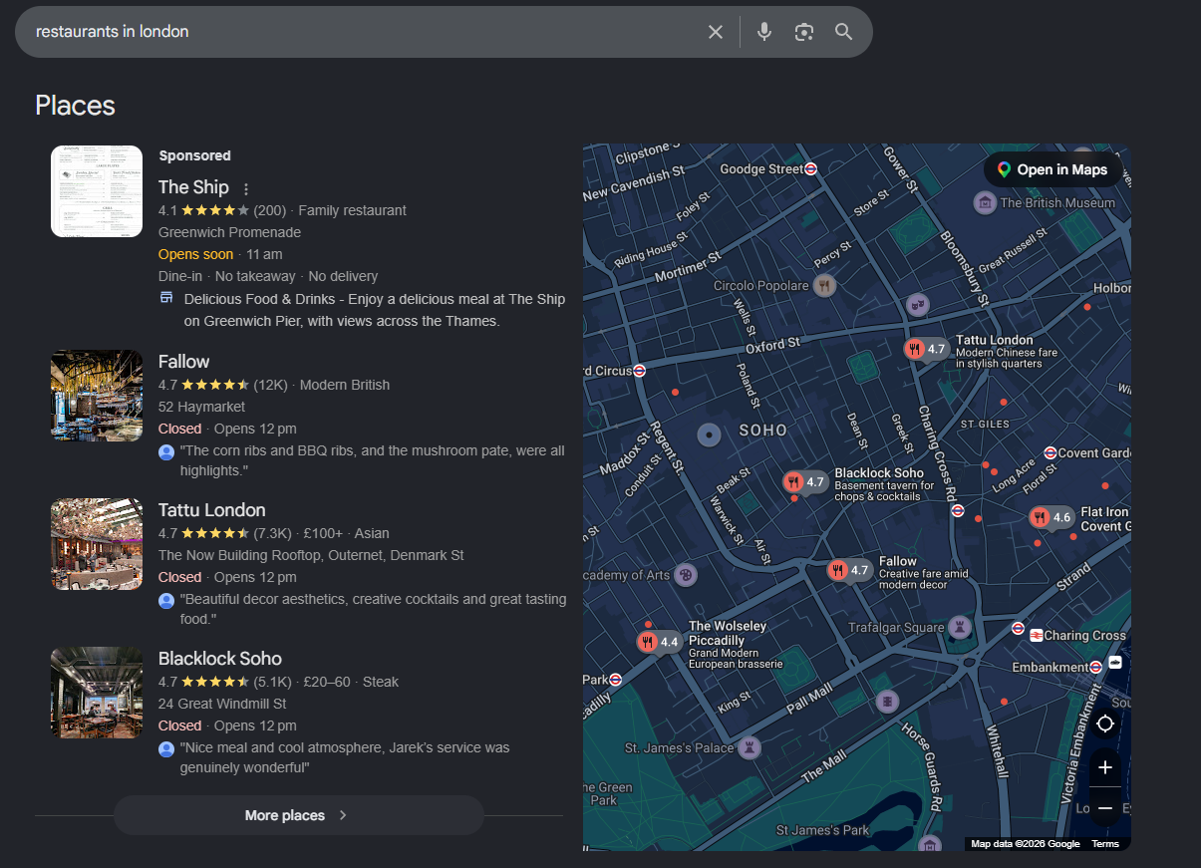Viewport: 1201px width, 868px height.
Task: Click Tattu London label on the map
Action: pyautogui.click(x=994, y=340)
